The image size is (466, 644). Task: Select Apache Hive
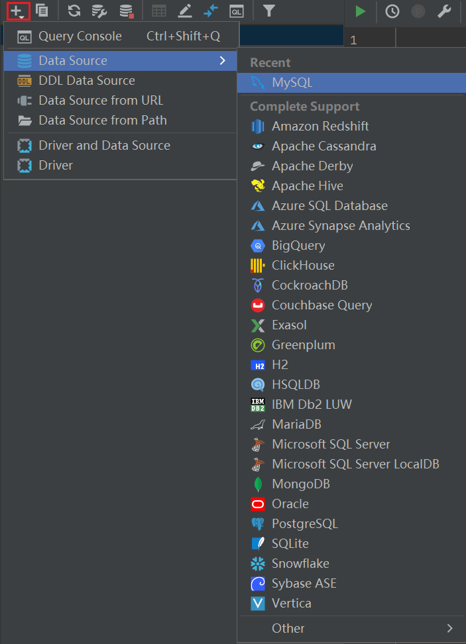pyautogui.click(x=351, y=186)
